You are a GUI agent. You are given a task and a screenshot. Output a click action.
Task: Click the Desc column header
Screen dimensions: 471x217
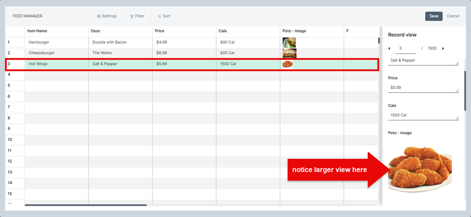(121, 31)
